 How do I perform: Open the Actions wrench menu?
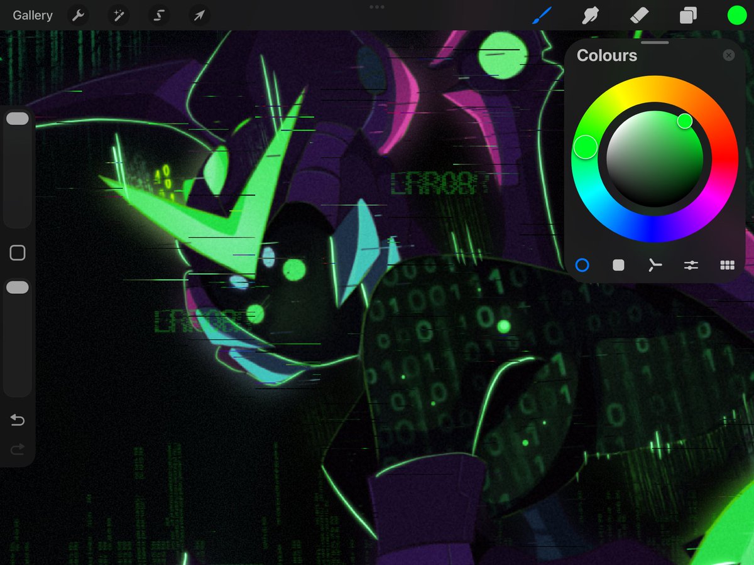click(x=78, y=15)
